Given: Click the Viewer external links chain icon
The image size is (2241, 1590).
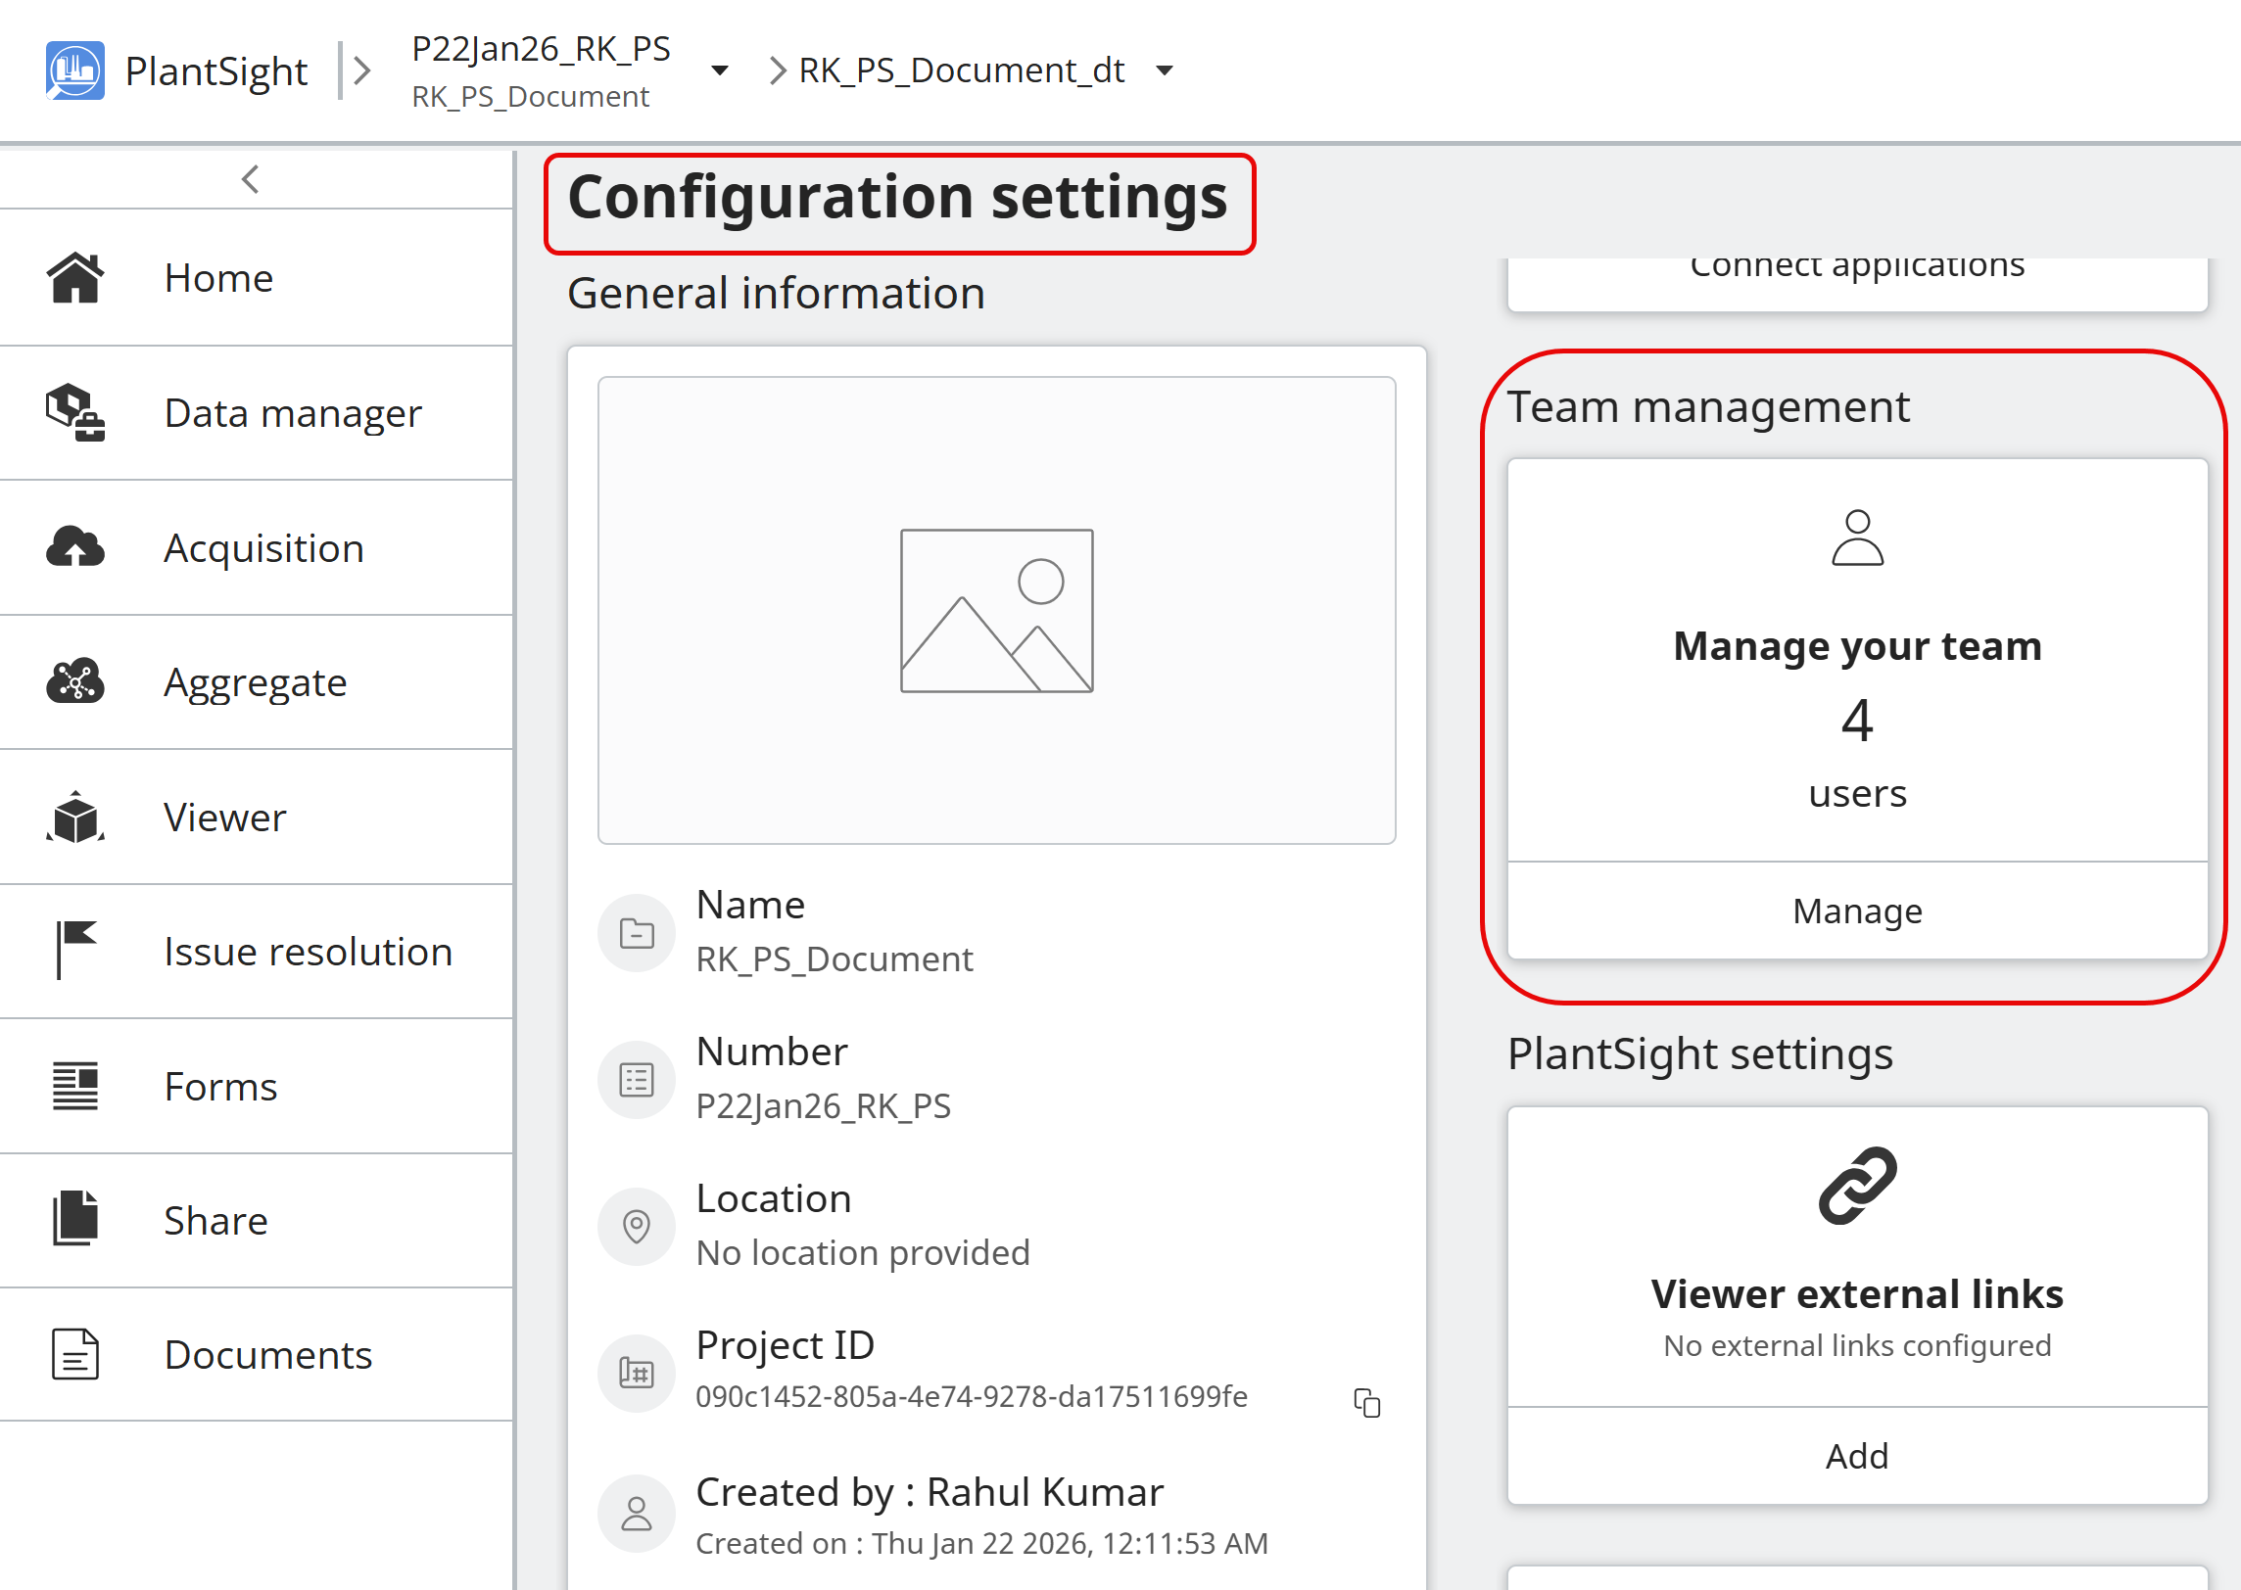Looking at the screenshot, I should [x=1856, y=1185].
